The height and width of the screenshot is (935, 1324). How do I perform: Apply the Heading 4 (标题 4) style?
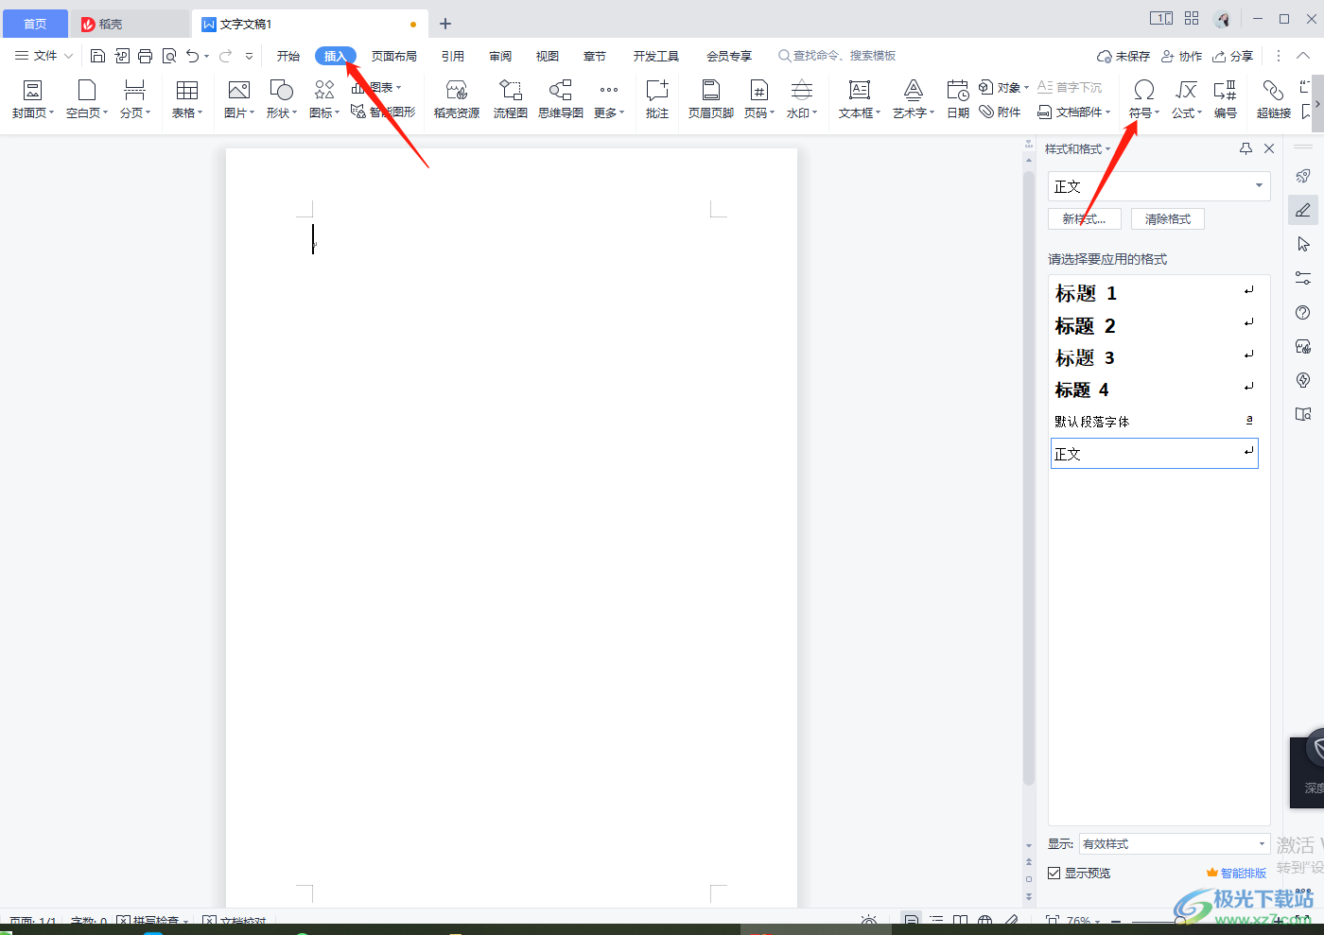point(1154,390)
